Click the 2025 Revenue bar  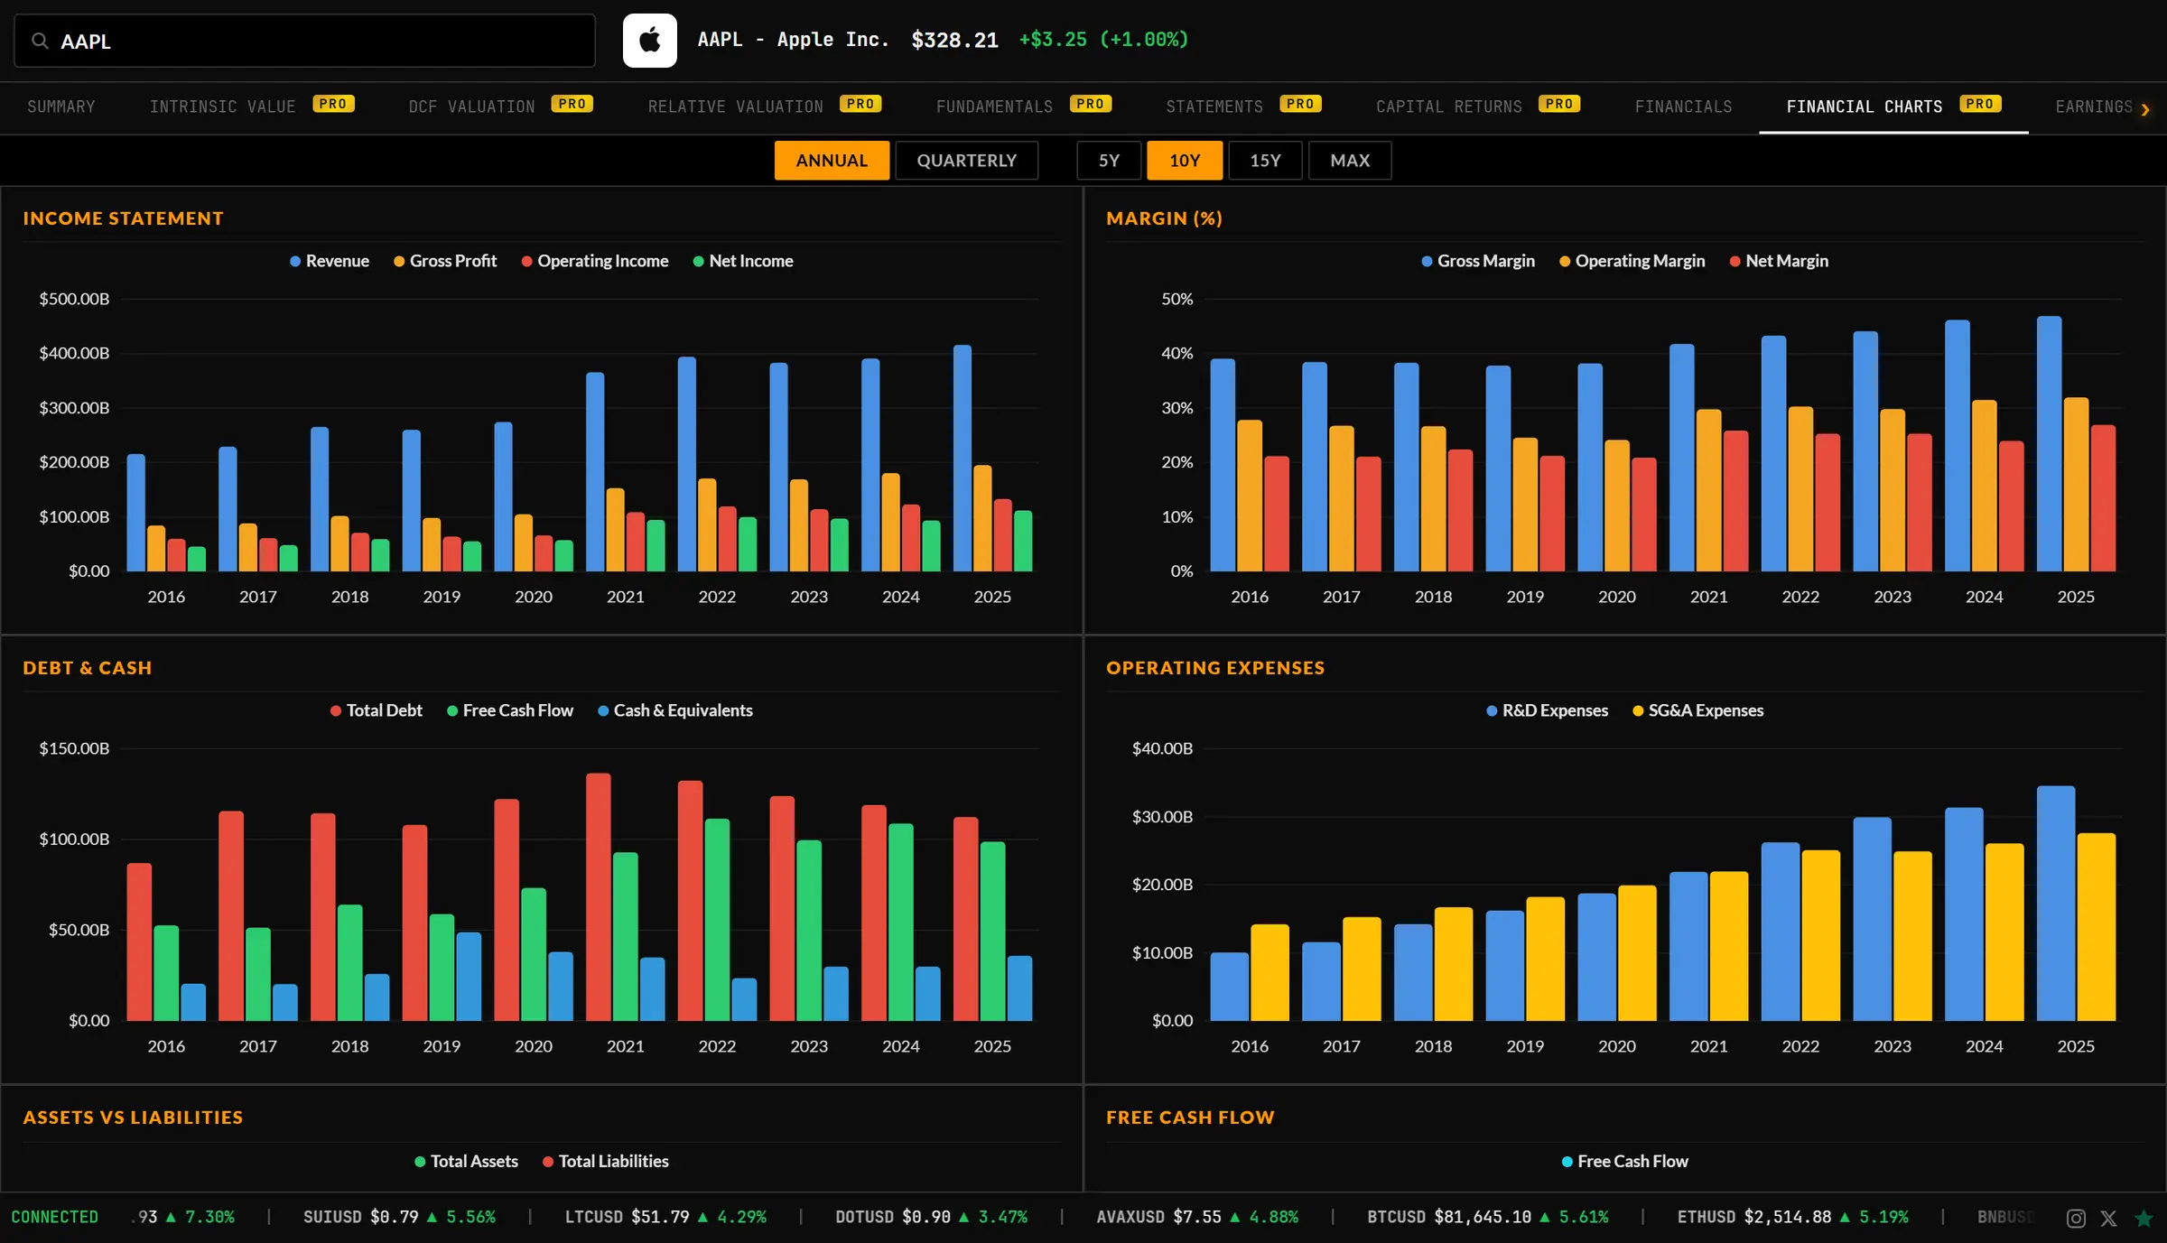963,458
